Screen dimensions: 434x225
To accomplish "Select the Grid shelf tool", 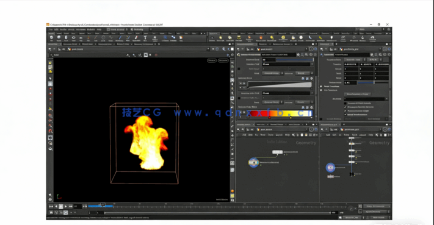I will 81,38.
